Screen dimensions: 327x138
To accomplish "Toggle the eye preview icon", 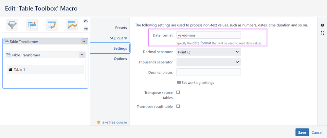I will (x=322, y=25).
